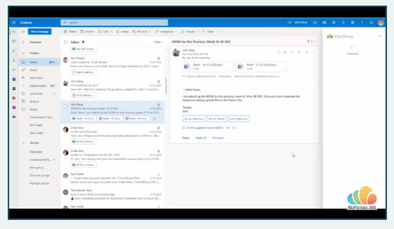Click the New message button
This screenshot has width=394, height=229.
pos(39,31)
